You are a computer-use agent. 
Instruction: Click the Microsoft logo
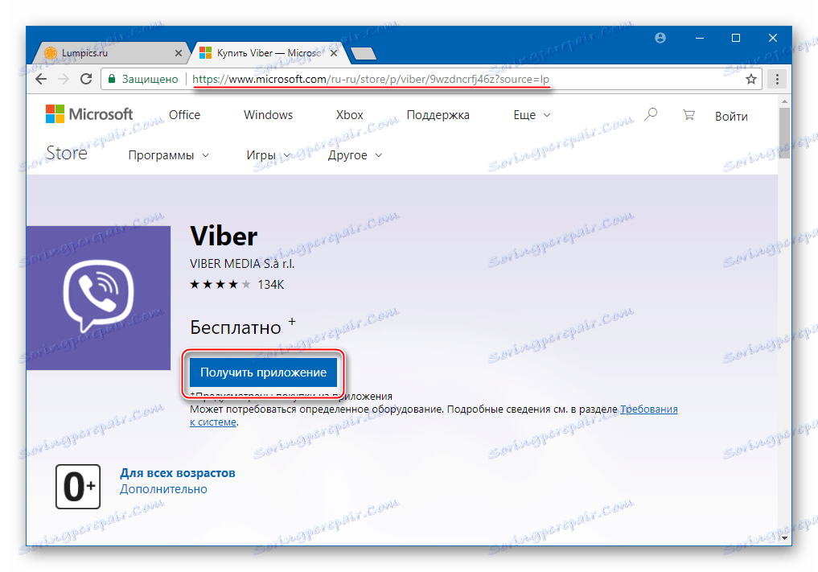[x=89, y=113]
